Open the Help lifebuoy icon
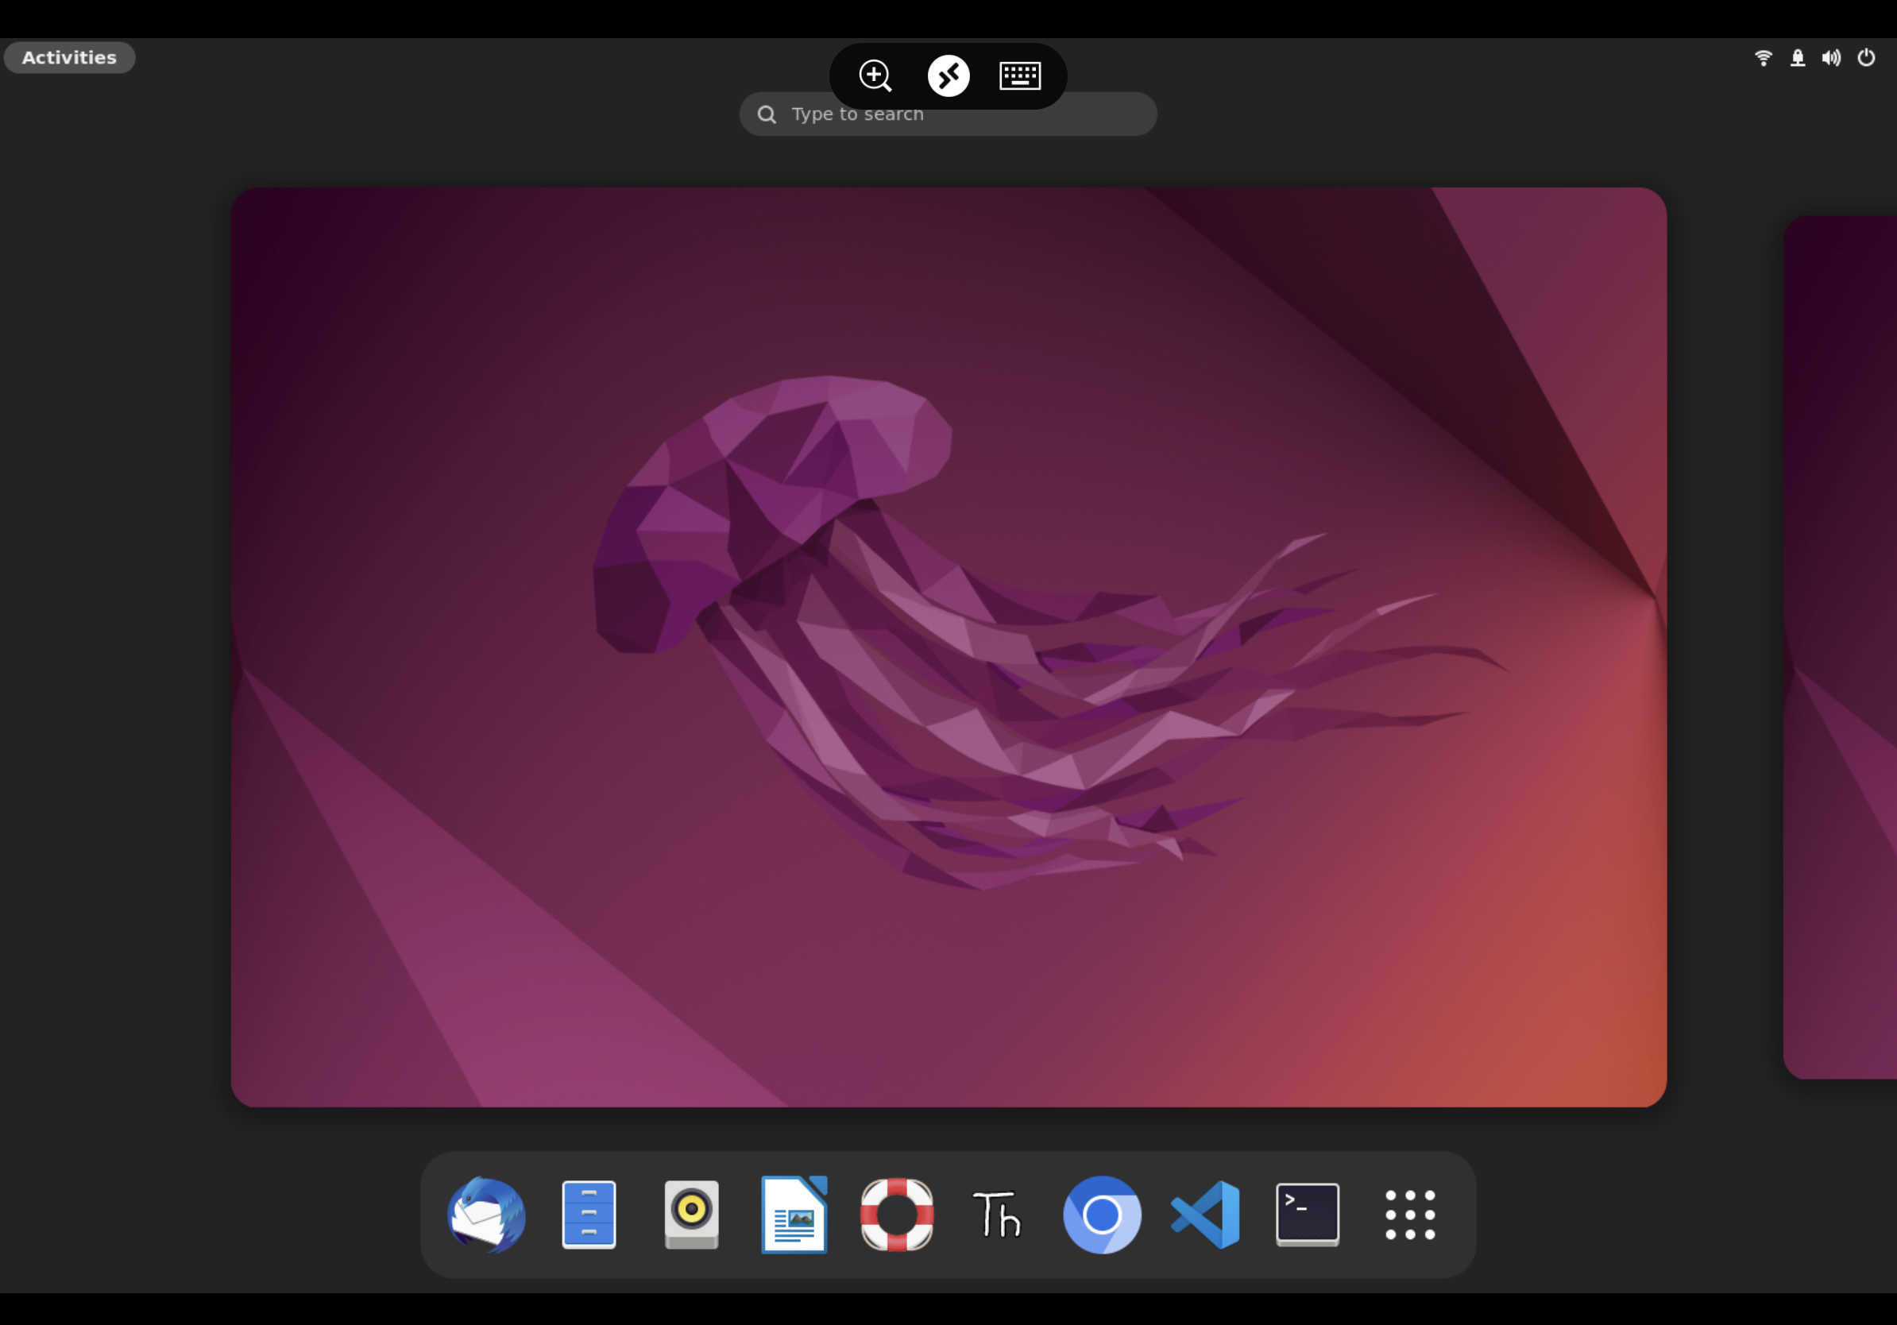 pyautogui.click(x=896, y=1215)
